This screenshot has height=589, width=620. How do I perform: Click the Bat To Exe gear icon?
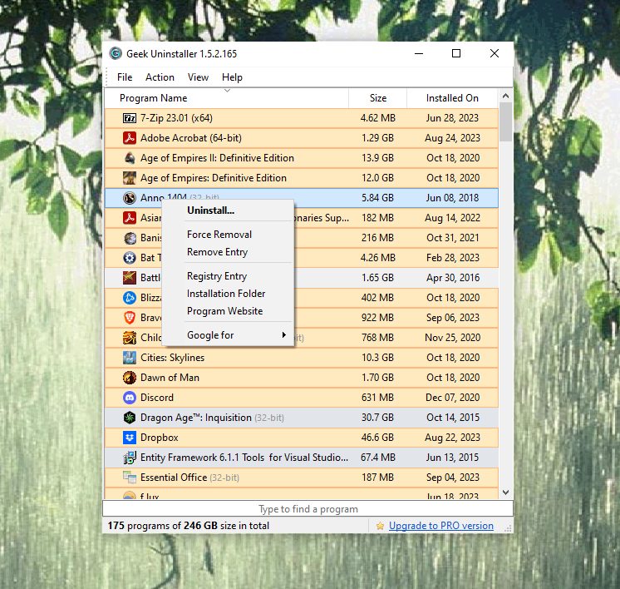130,258
